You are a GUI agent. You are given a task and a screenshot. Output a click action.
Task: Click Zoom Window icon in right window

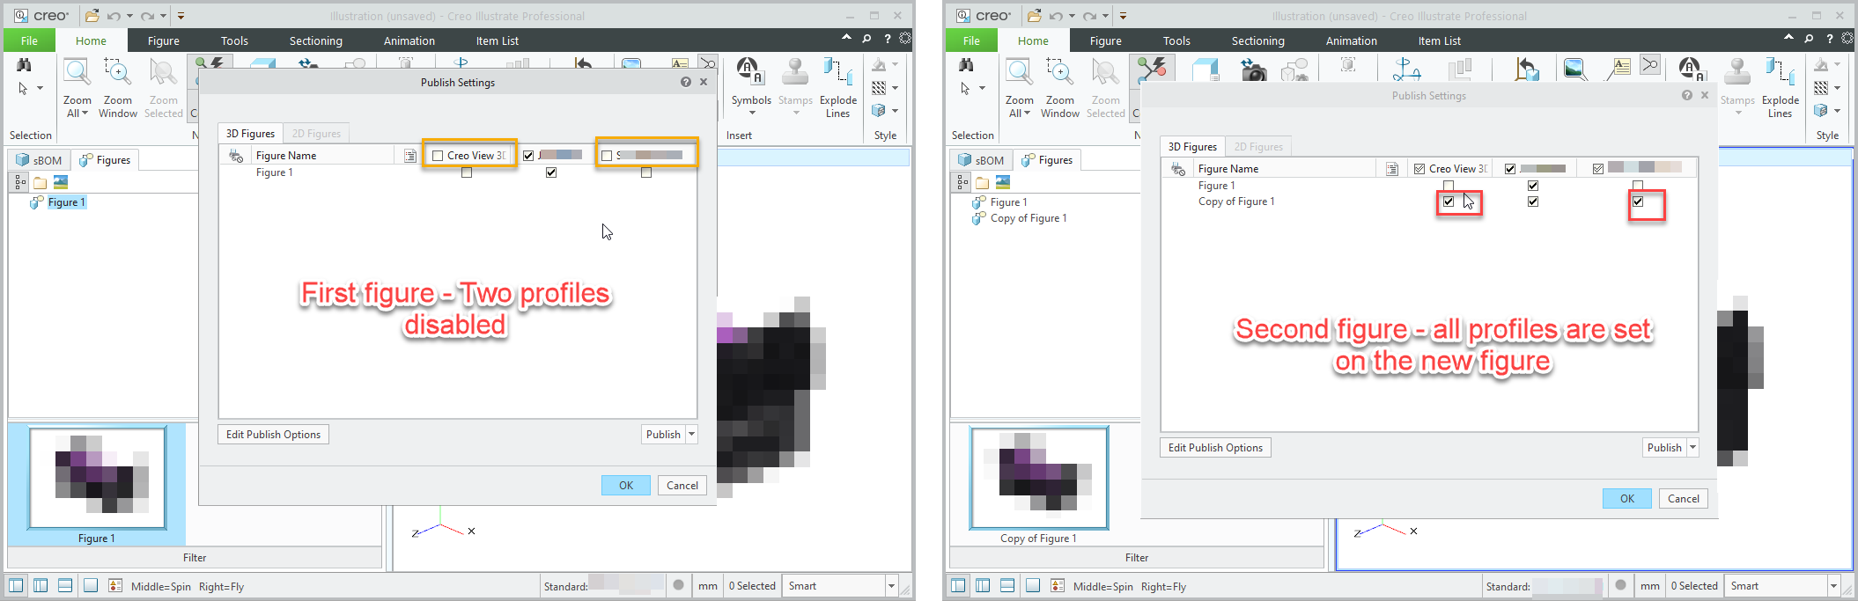click(1060, 73)
